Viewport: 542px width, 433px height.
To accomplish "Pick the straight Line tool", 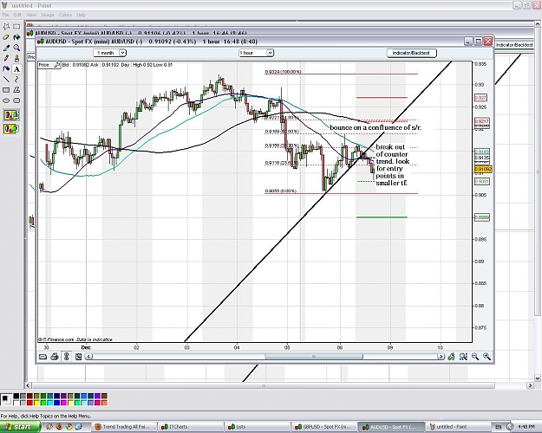I will coord(6,80).
